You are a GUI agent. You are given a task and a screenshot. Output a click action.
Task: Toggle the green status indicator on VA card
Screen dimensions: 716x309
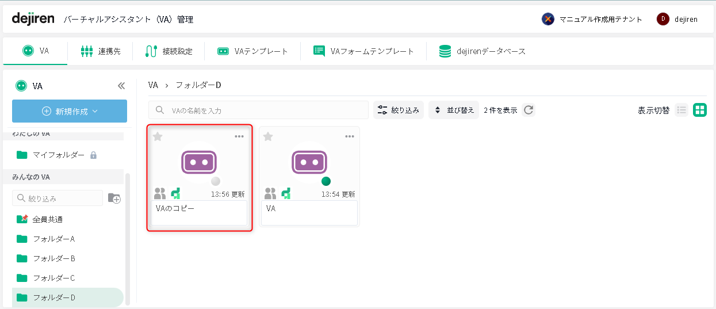pyautogui.click(x=326, y=181)
